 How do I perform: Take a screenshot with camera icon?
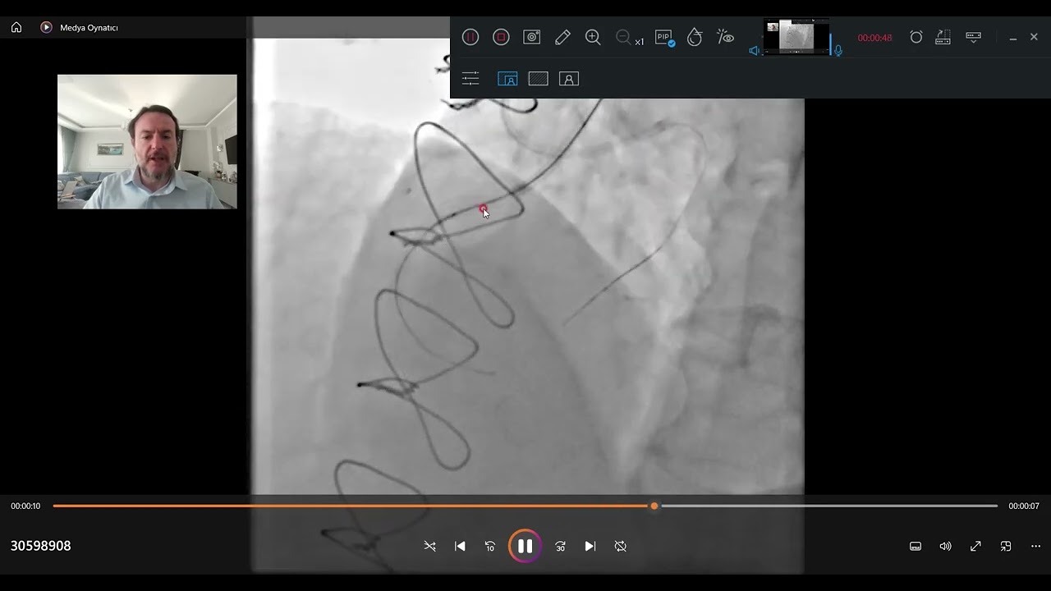(x=532, y=37)
